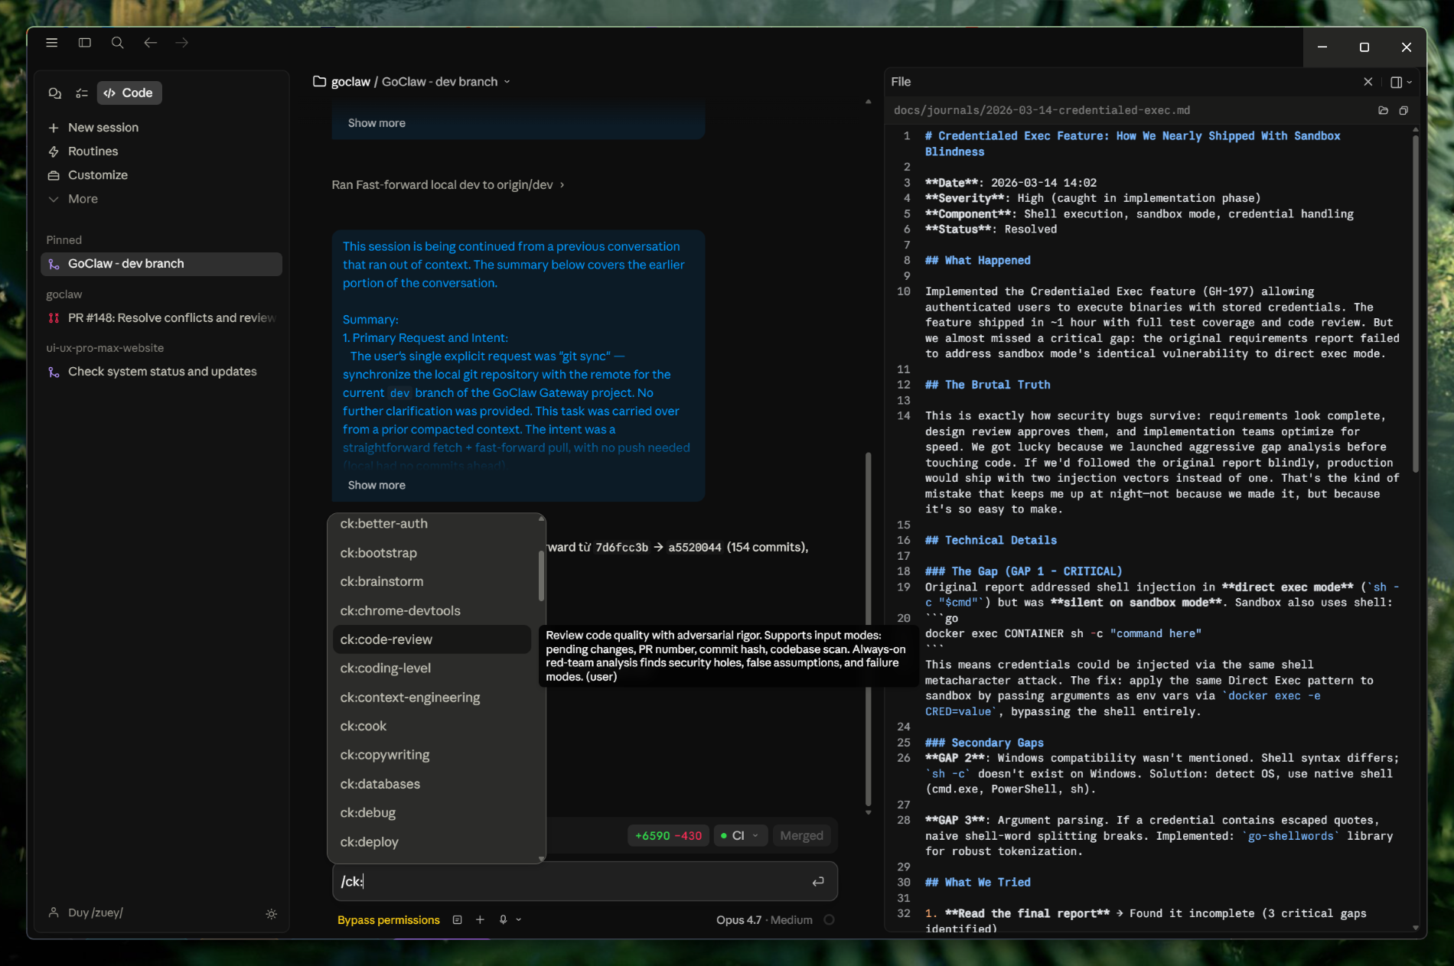Viewport: 1454px width, 966px height.
Task: Click the File panel scrollbar thumb
Action: coord(1415,304)
